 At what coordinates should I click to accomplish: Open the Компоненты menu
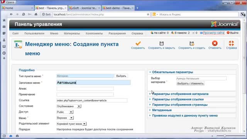(94, 34)
